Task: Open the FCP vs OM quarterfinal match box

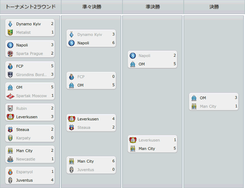Action: point(91,81)
